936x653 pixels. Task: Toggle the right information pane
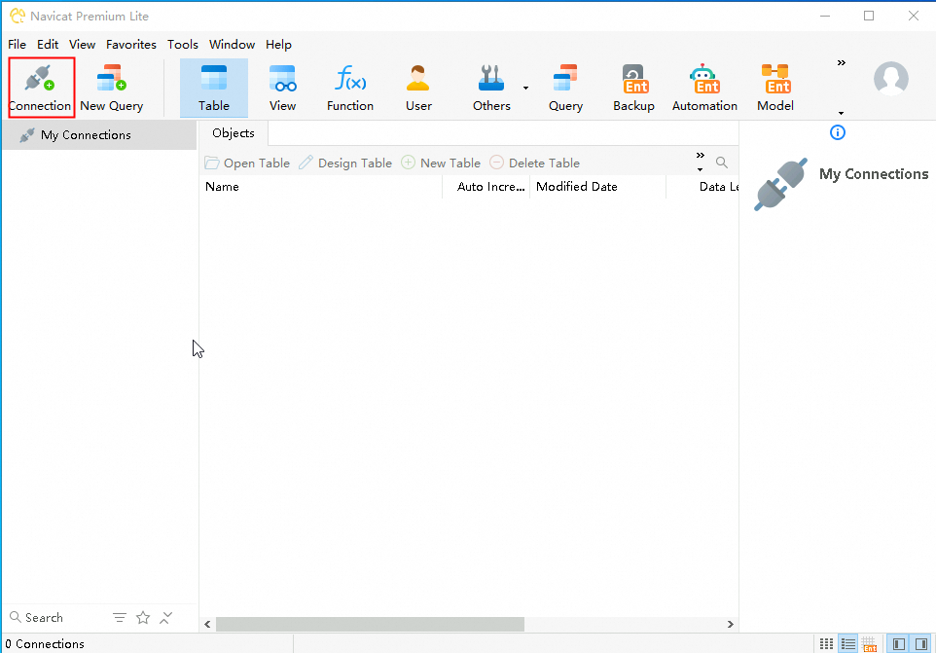point(921,643)
